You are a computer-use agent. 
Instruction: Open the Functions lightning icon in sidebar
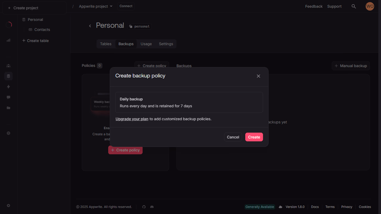pyautogui.click(x=8, y=87)
